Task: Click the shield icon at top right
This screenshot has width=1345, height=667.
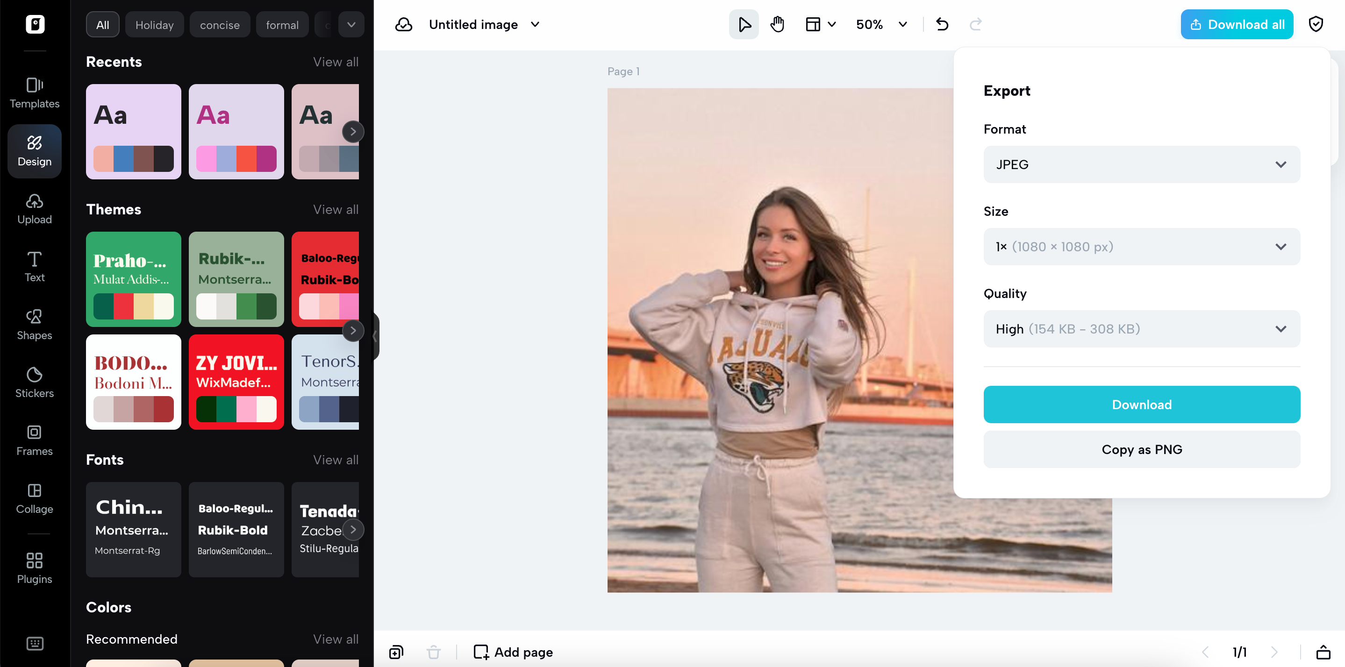Action: (x=1315, y=25)
